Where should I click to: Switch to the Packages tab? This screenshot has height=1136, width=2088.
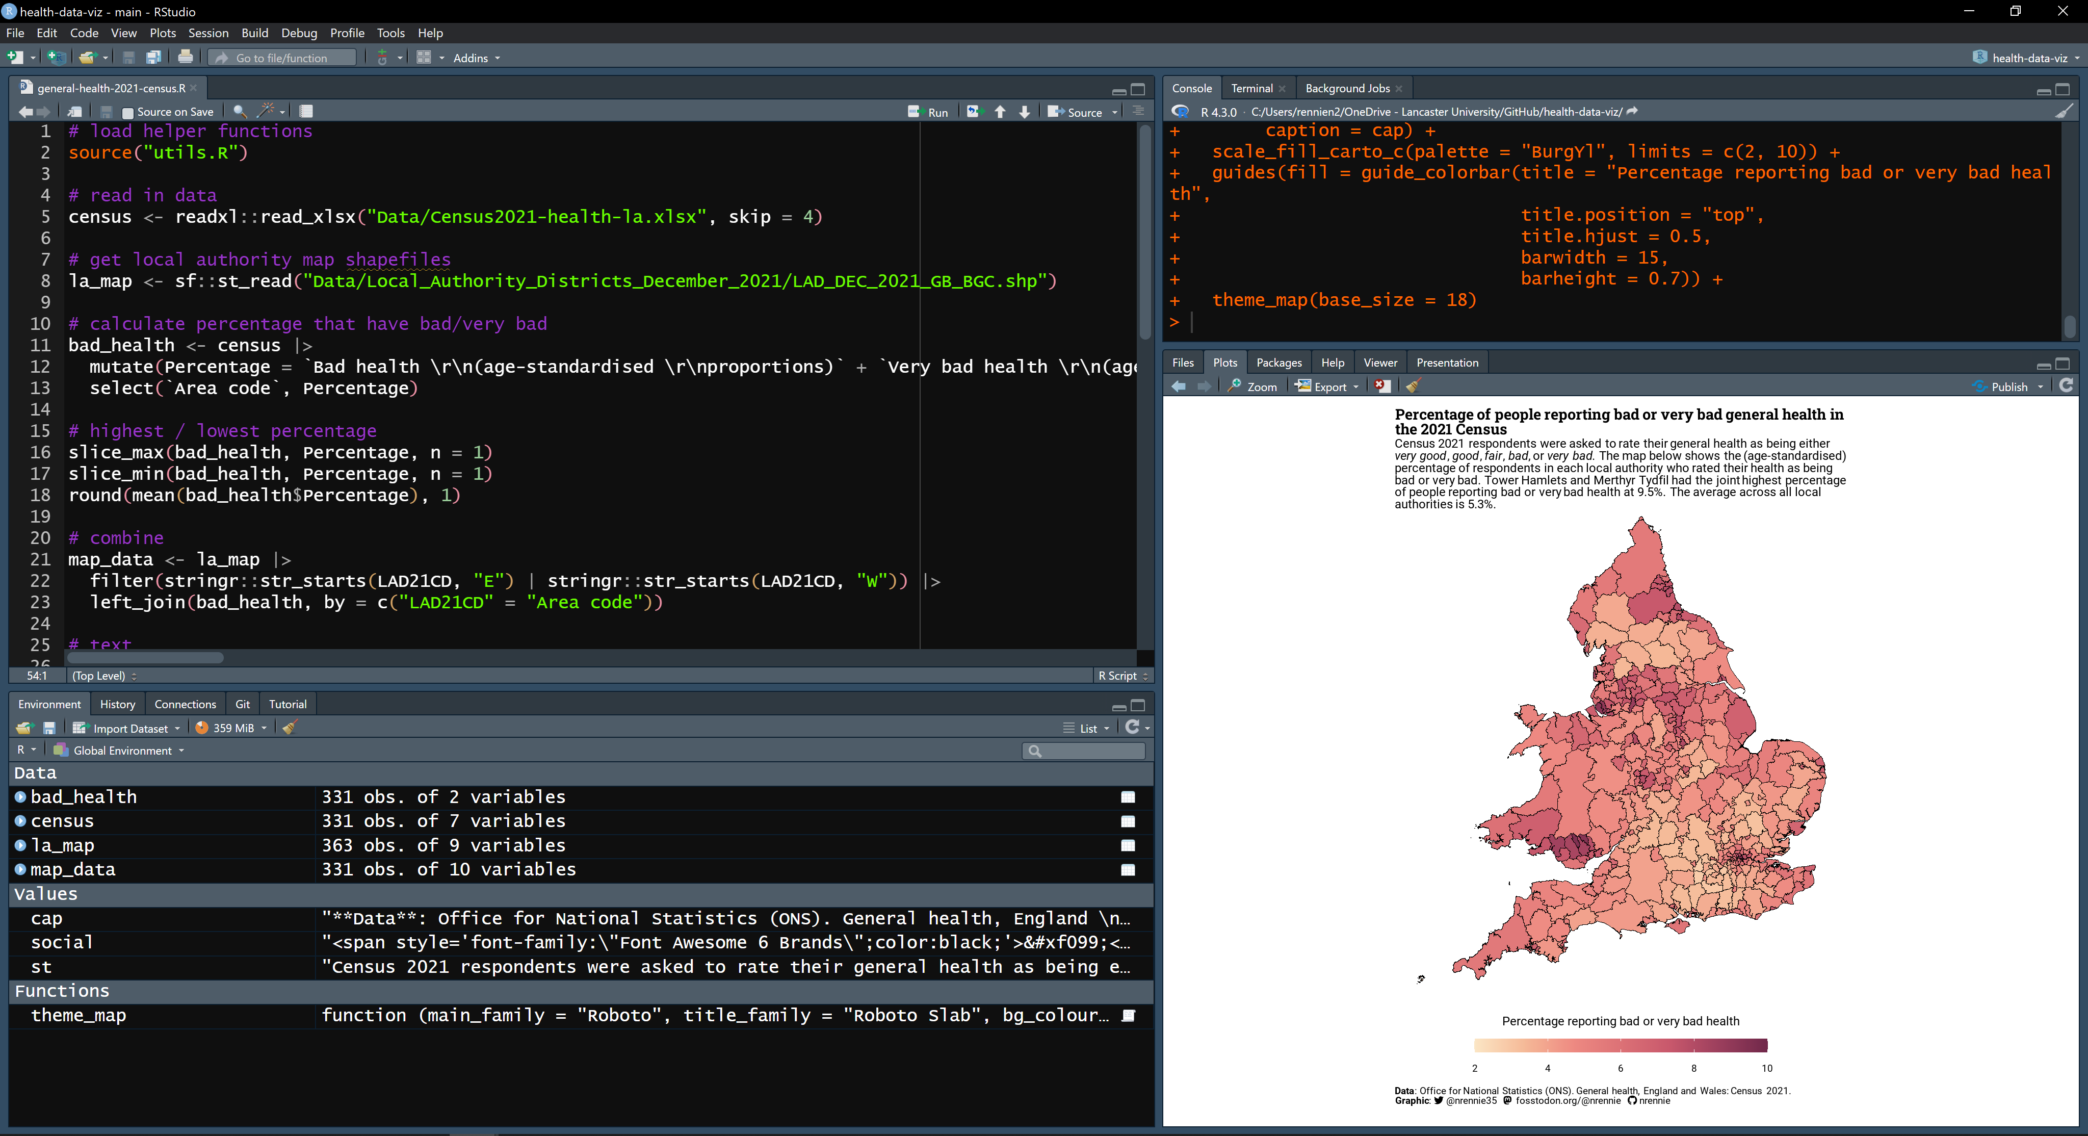[1279, 362]
